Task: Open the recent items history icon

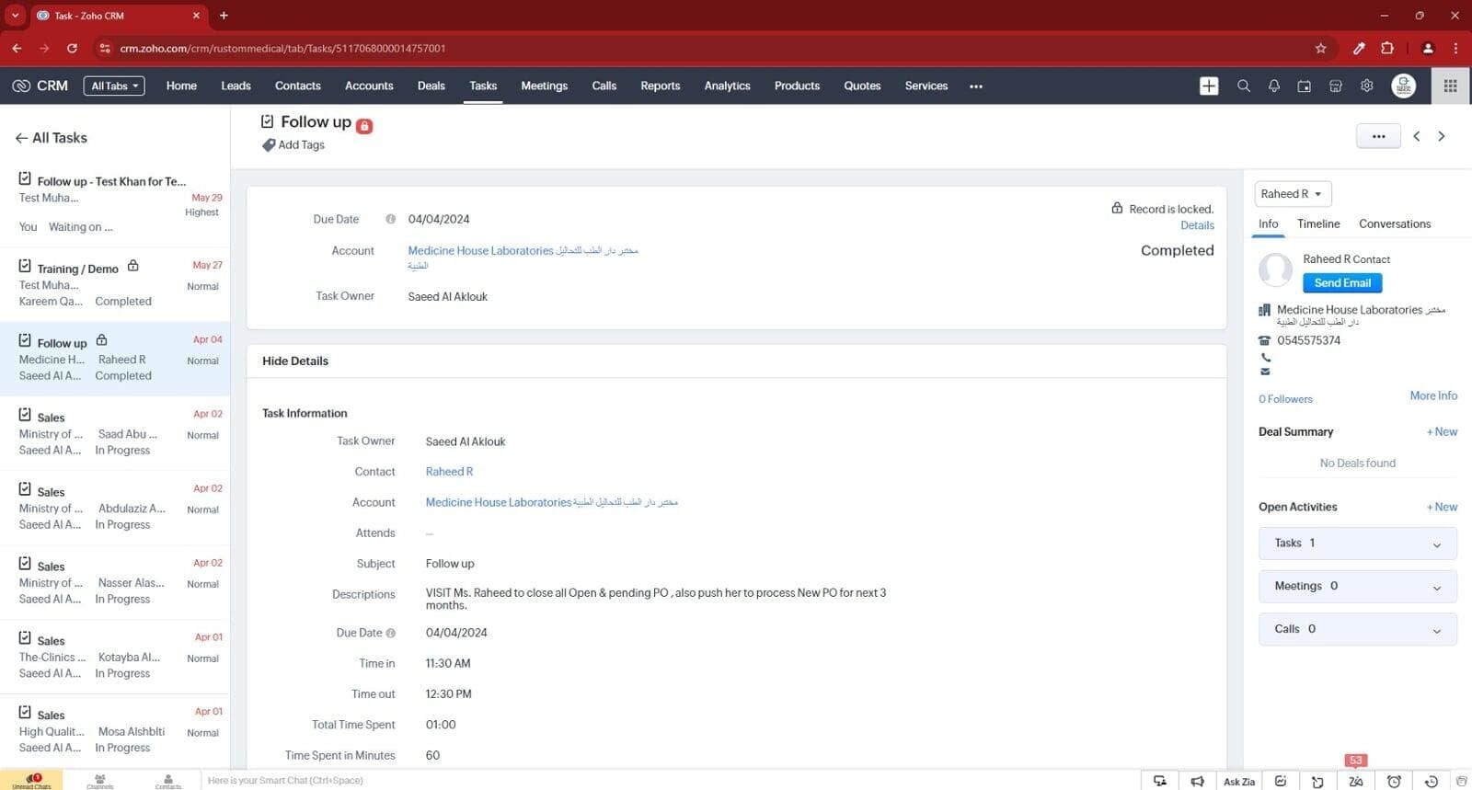Action: [1431, 782]
